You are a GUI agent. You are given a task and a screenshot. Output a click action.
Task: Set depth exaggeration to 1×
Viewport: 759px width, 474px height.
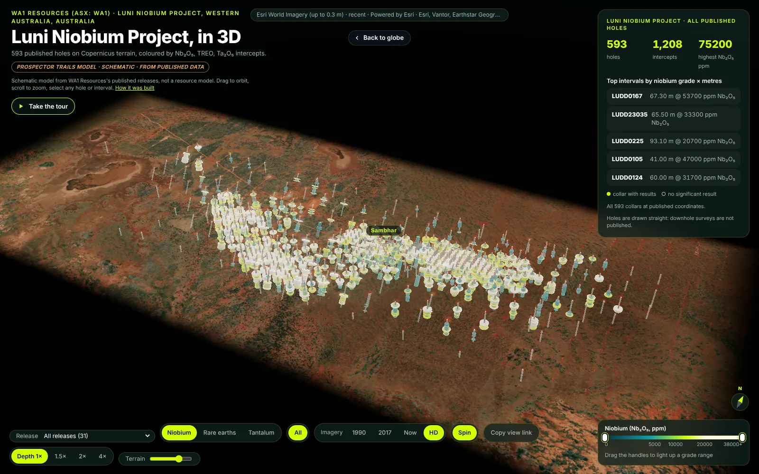click(x=29, y=456)
